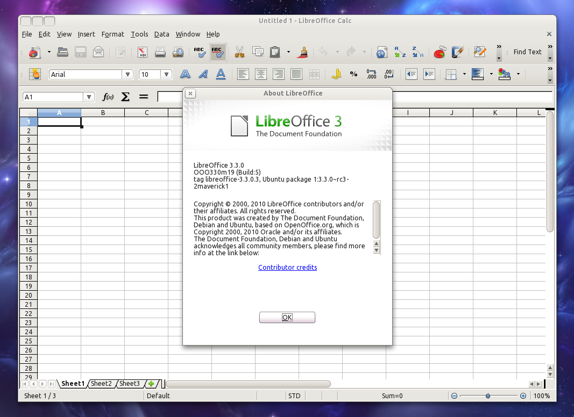Center Horizontally alignment toggle
574x417 pixels.
[261, 74]
